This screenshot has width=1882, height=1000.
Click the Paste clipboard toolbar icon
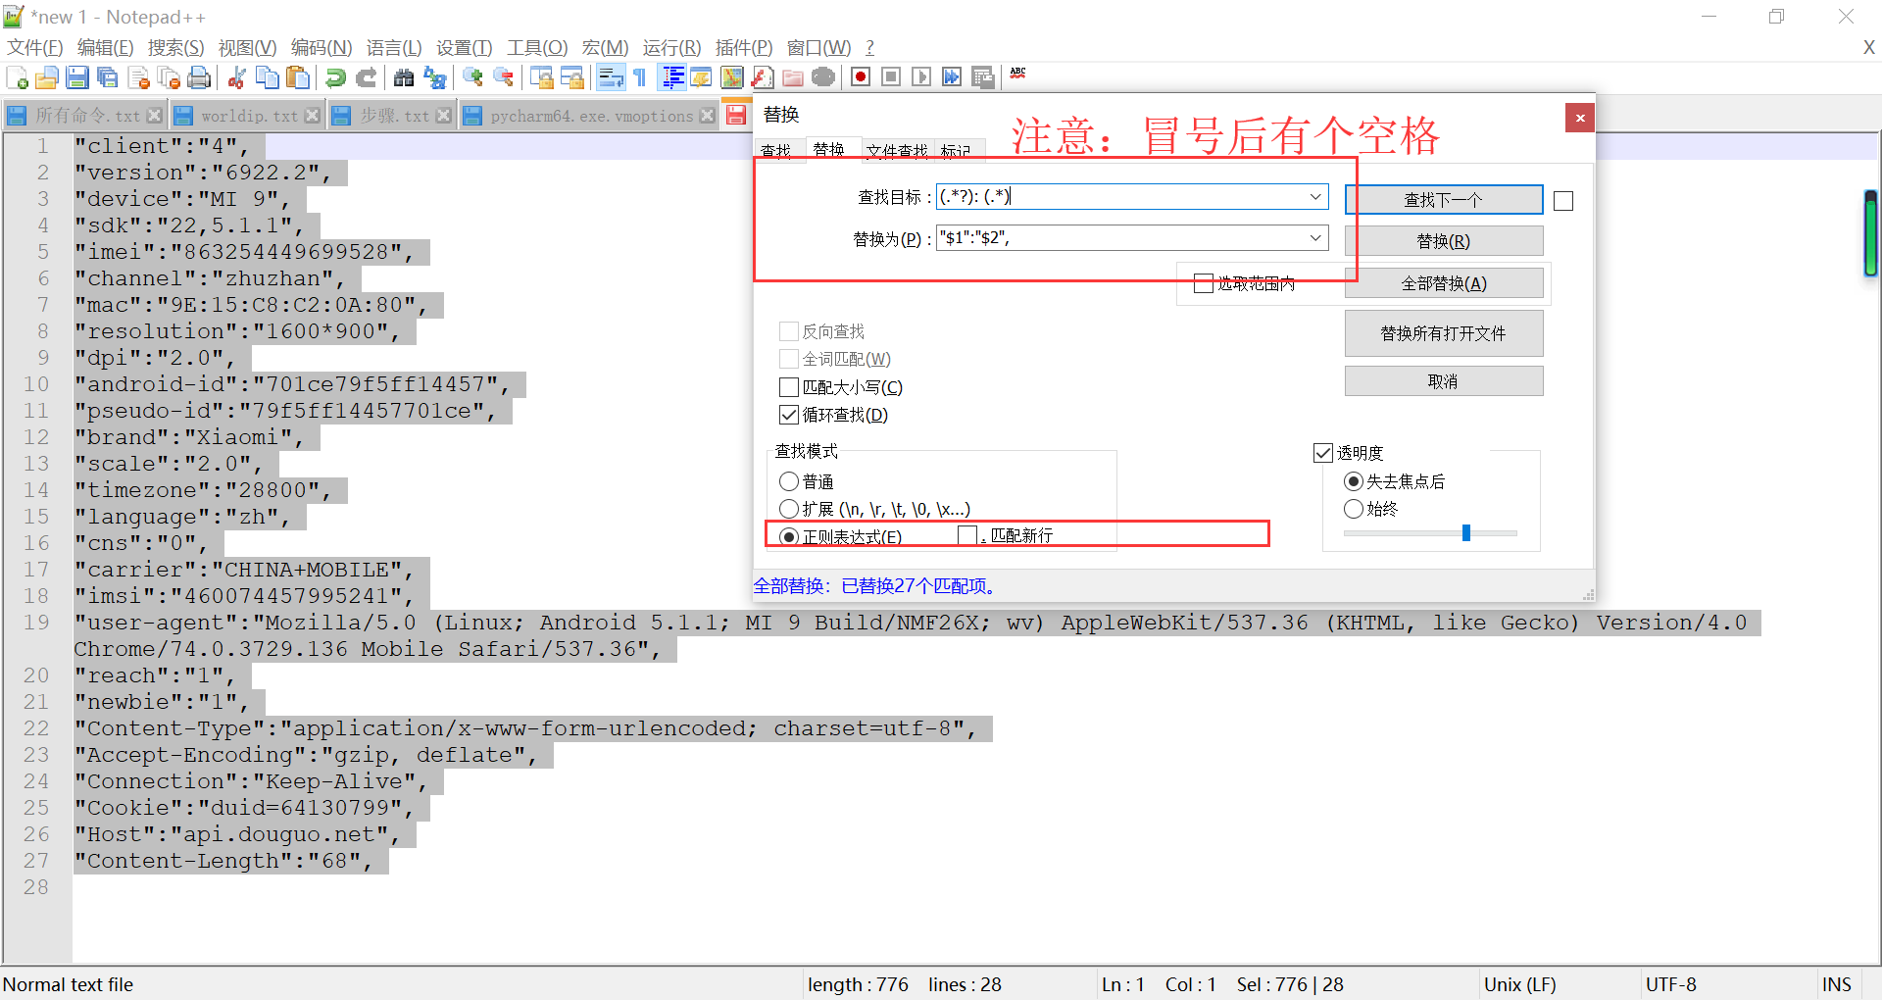point(298,77)
